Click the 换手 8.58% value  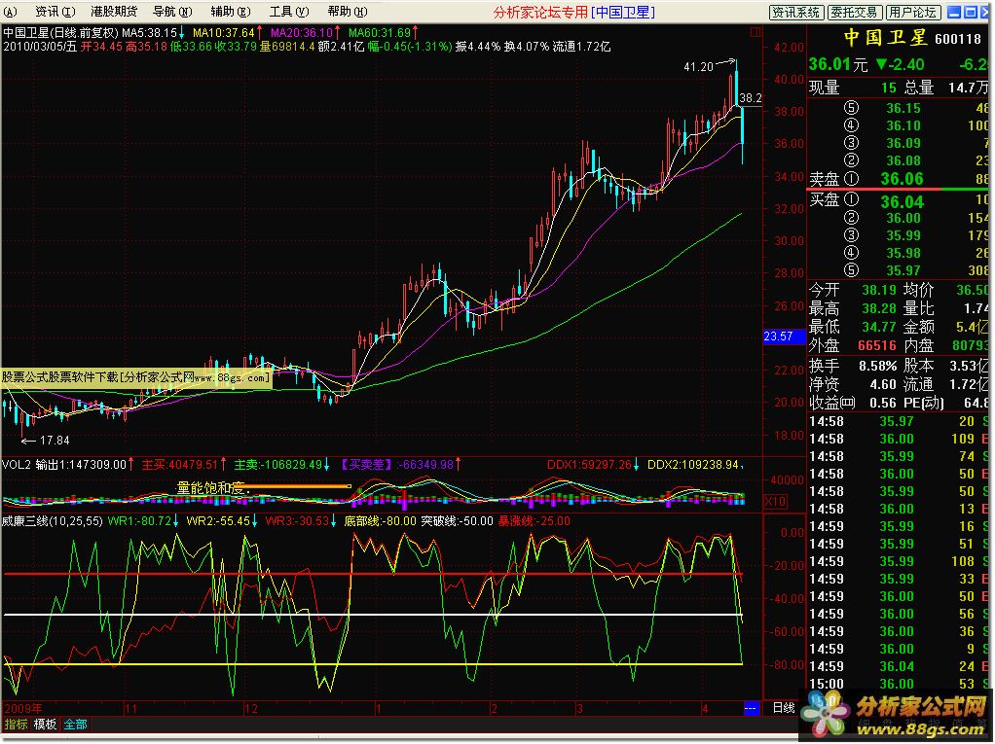[x=877, y=367]
